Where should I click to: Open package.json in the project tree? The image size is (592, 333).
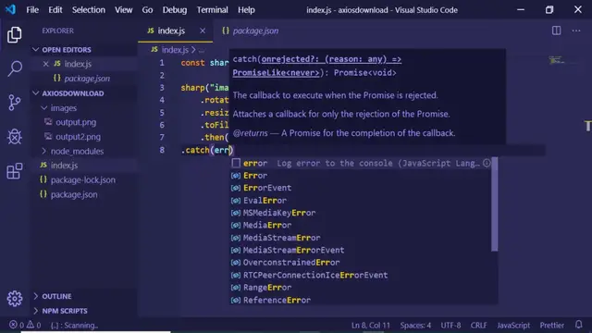click(x=74, y=194)
